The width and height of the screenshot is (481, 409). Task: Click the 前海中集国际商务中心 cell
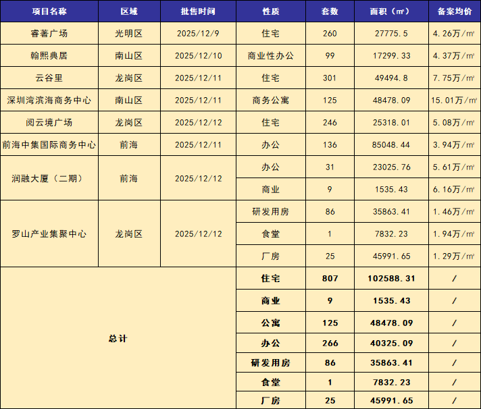49,145
